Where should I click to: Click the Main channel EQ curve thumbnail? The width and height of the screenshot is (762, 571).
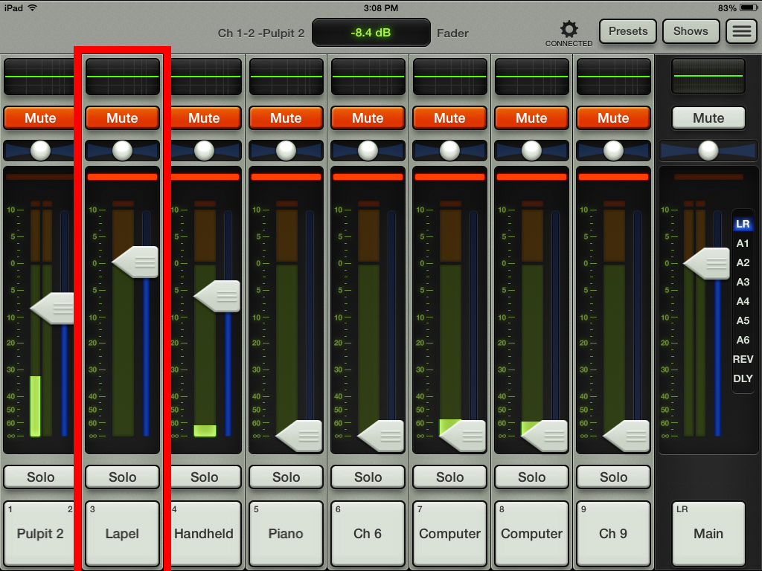point(708,76)
